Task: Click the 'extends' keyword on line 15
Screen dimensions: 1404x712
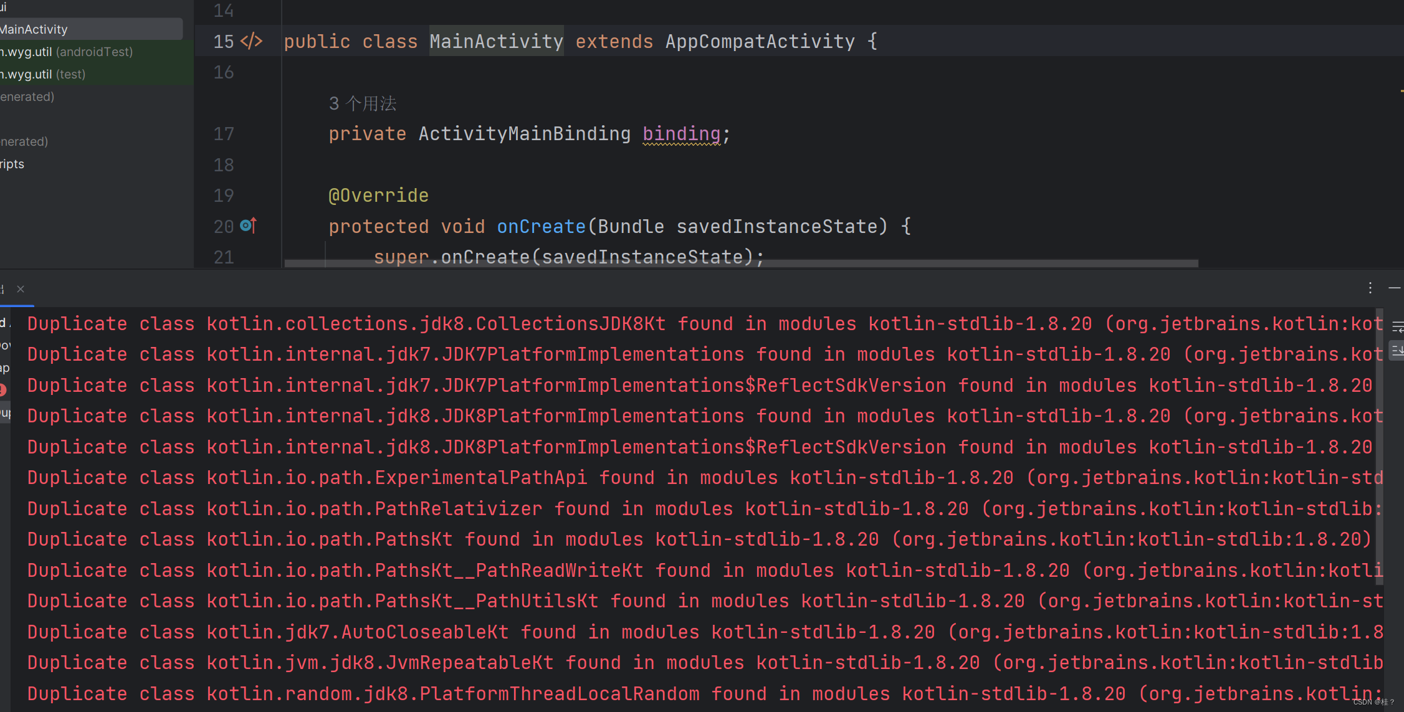Action: (x=614, y=41)
